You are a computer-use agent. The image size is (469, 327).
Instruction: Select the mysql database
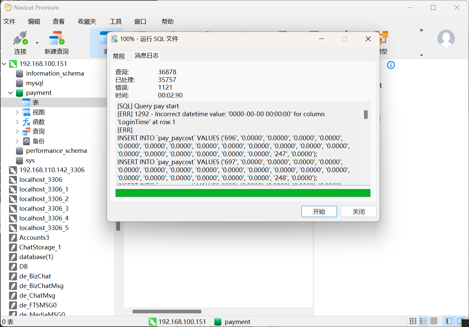pos(35,83)
